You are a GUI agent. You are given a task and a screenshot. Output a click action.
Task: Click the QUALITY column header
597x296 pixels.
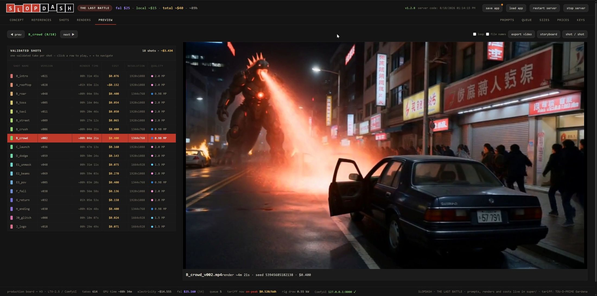[157, 66]
